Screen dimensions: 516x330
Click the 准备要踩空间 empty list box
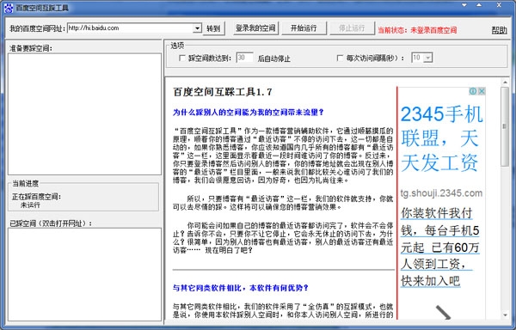(x=84, y=114)
